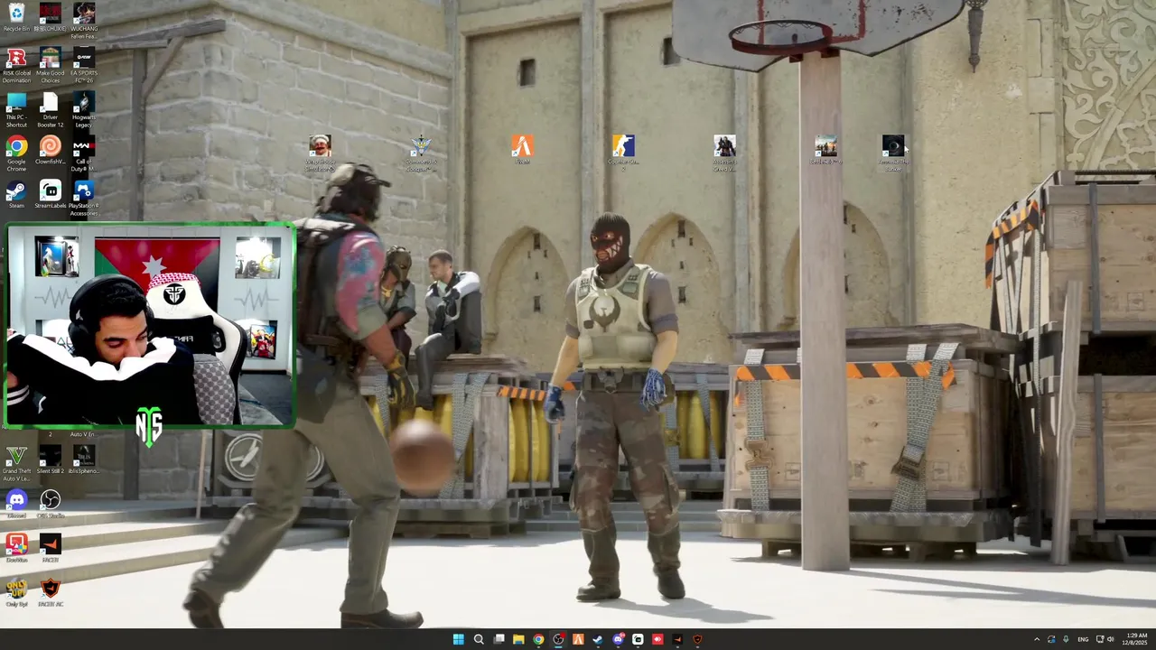Open RISK Global Domination shortcut

pyautogui.click(x=16, y=65)
